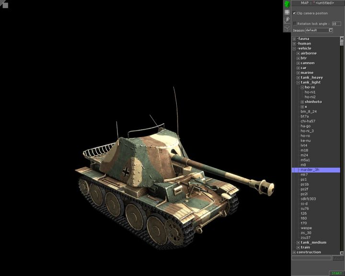Click the greyed-out box icon in sidebar
This screenshot has width=345, height=276.
pyautogui.click(x=287, y=27)
